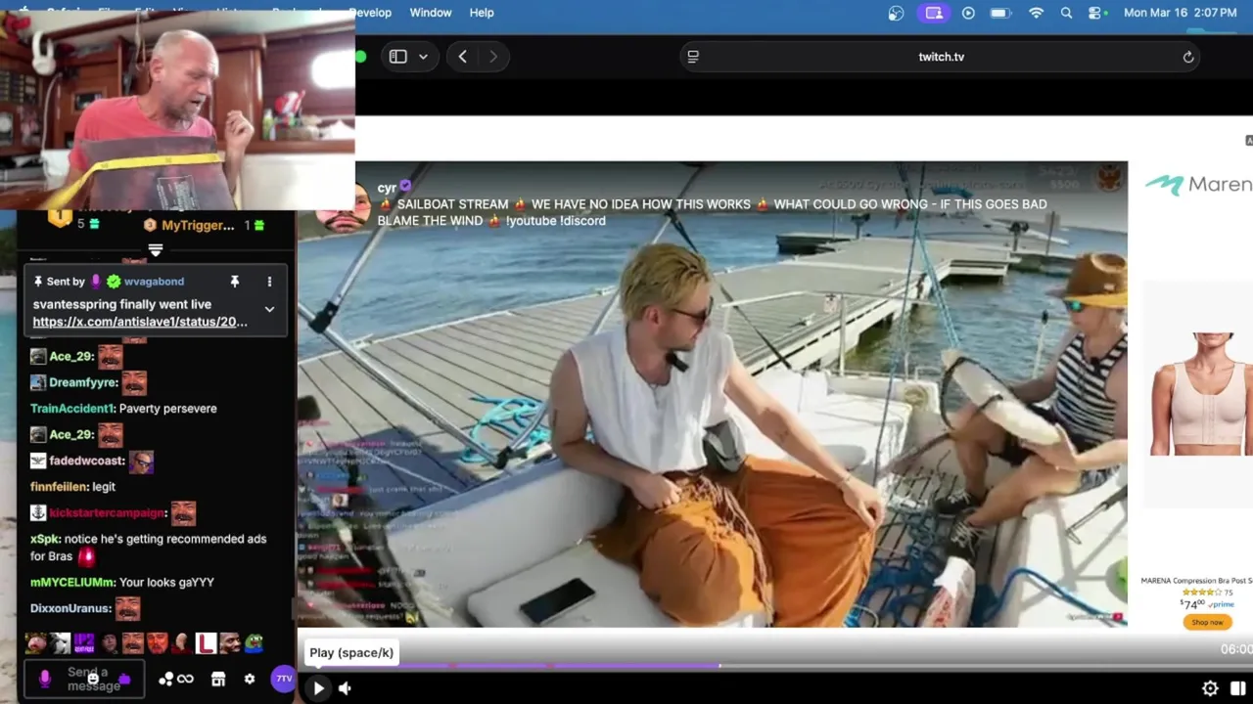Collapse the gift leaderboard arrow

(155, 250)
